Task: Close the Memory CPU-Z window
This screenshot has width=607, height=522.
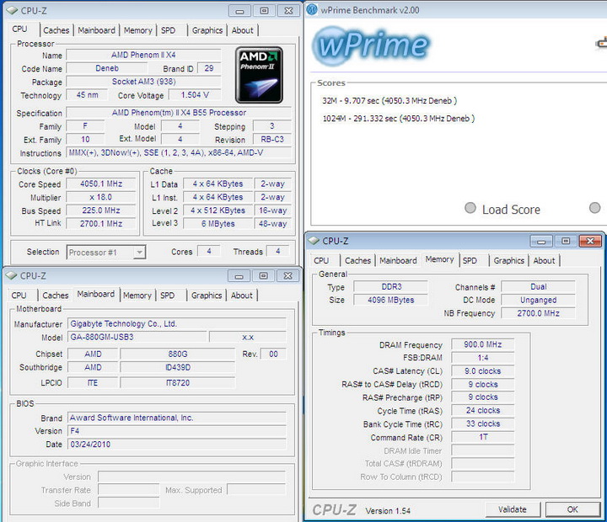Action: coord(590,241)
